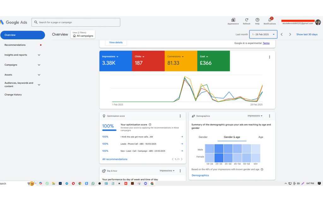This screenshot has width=323, height=202.
Task: Switch to the Gender & age tab
Action: point(232,137)
